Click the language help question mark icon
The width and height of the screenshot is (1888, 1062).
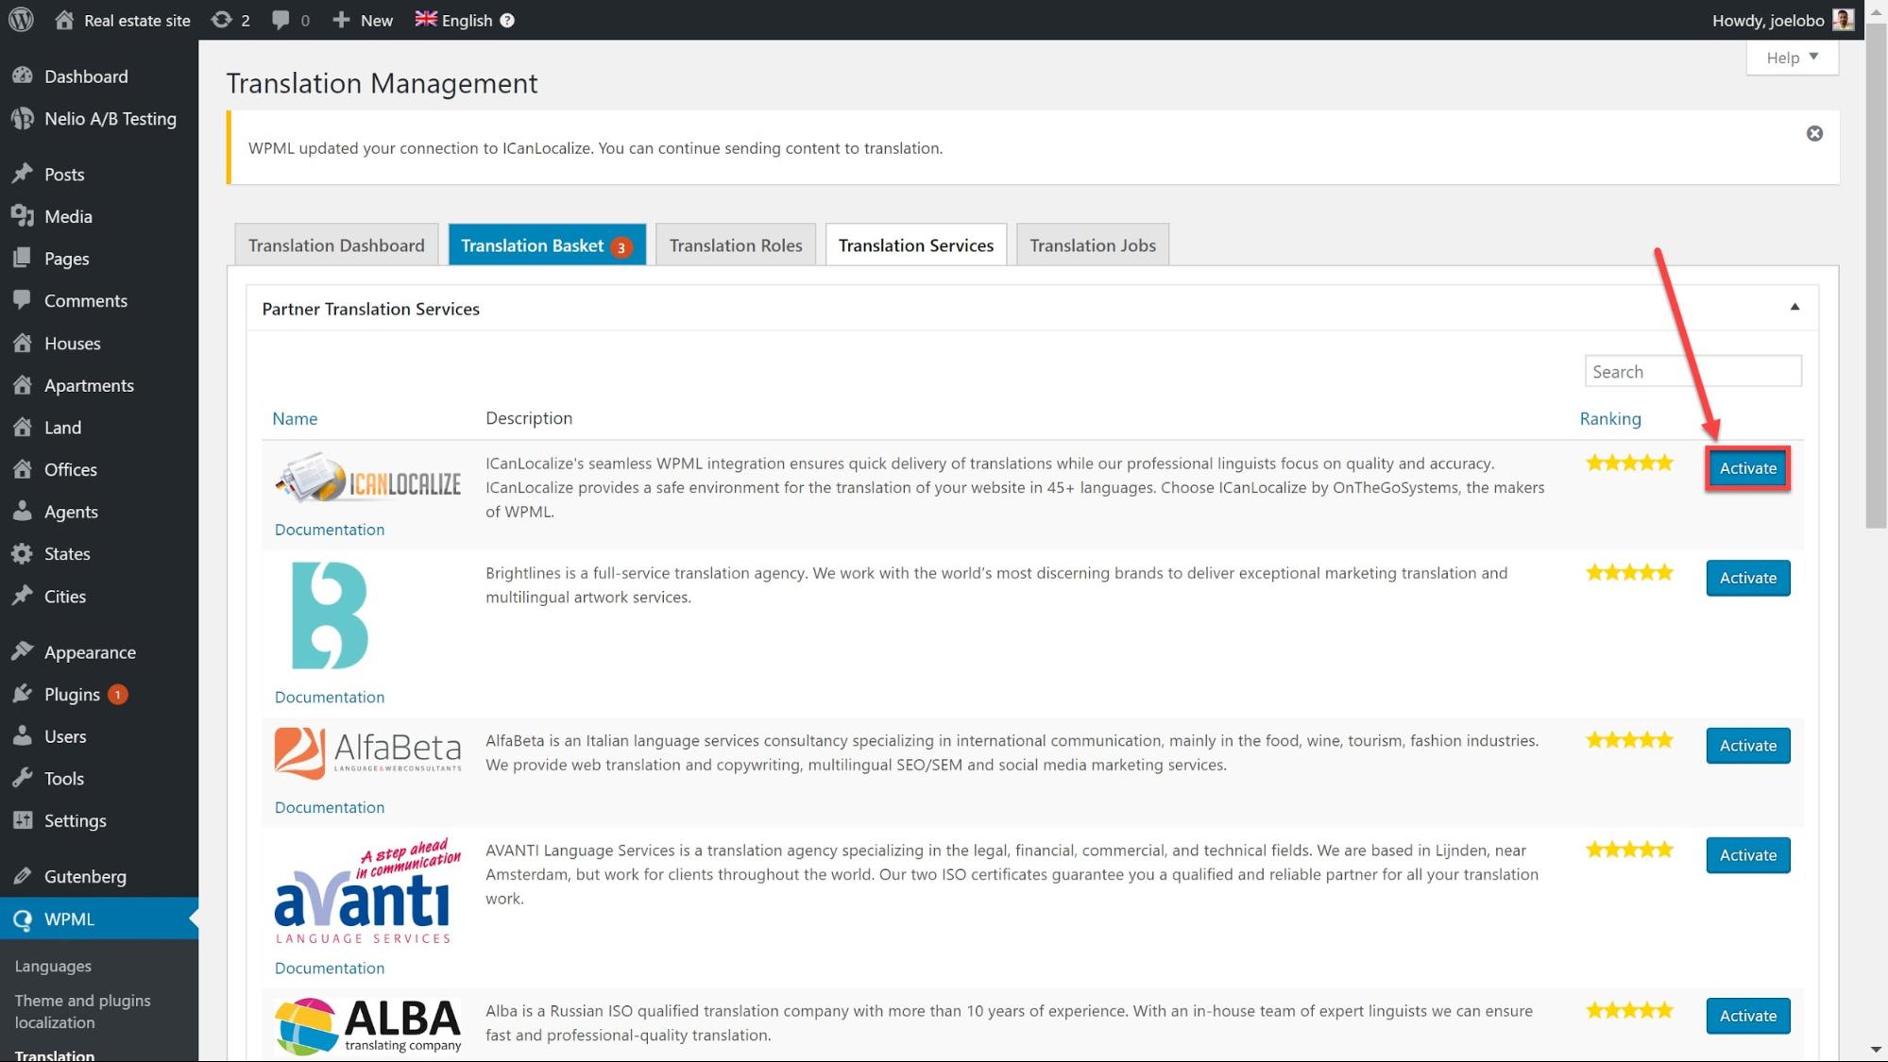(x=507, y=21)
